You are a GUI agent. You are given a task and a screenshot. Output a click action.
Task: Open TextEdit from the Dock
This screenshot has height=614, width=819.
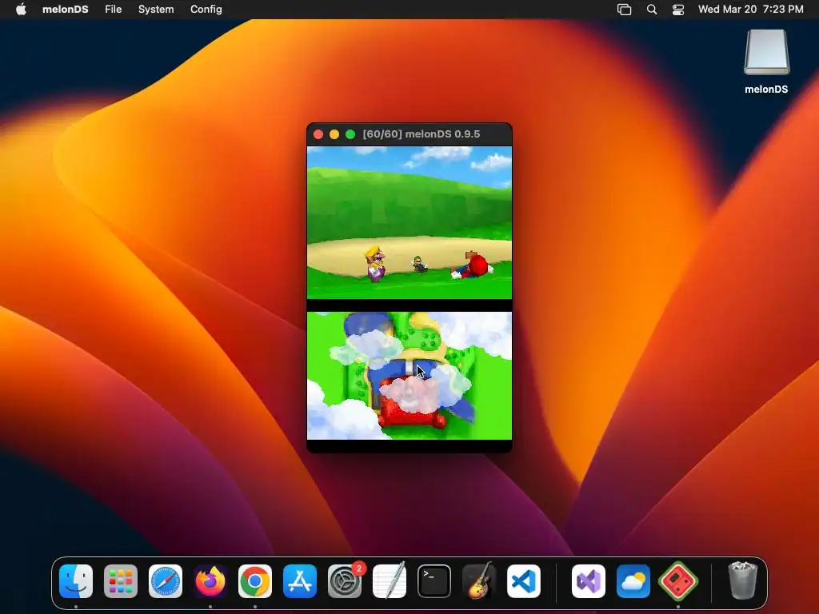[x=390, y=581]
